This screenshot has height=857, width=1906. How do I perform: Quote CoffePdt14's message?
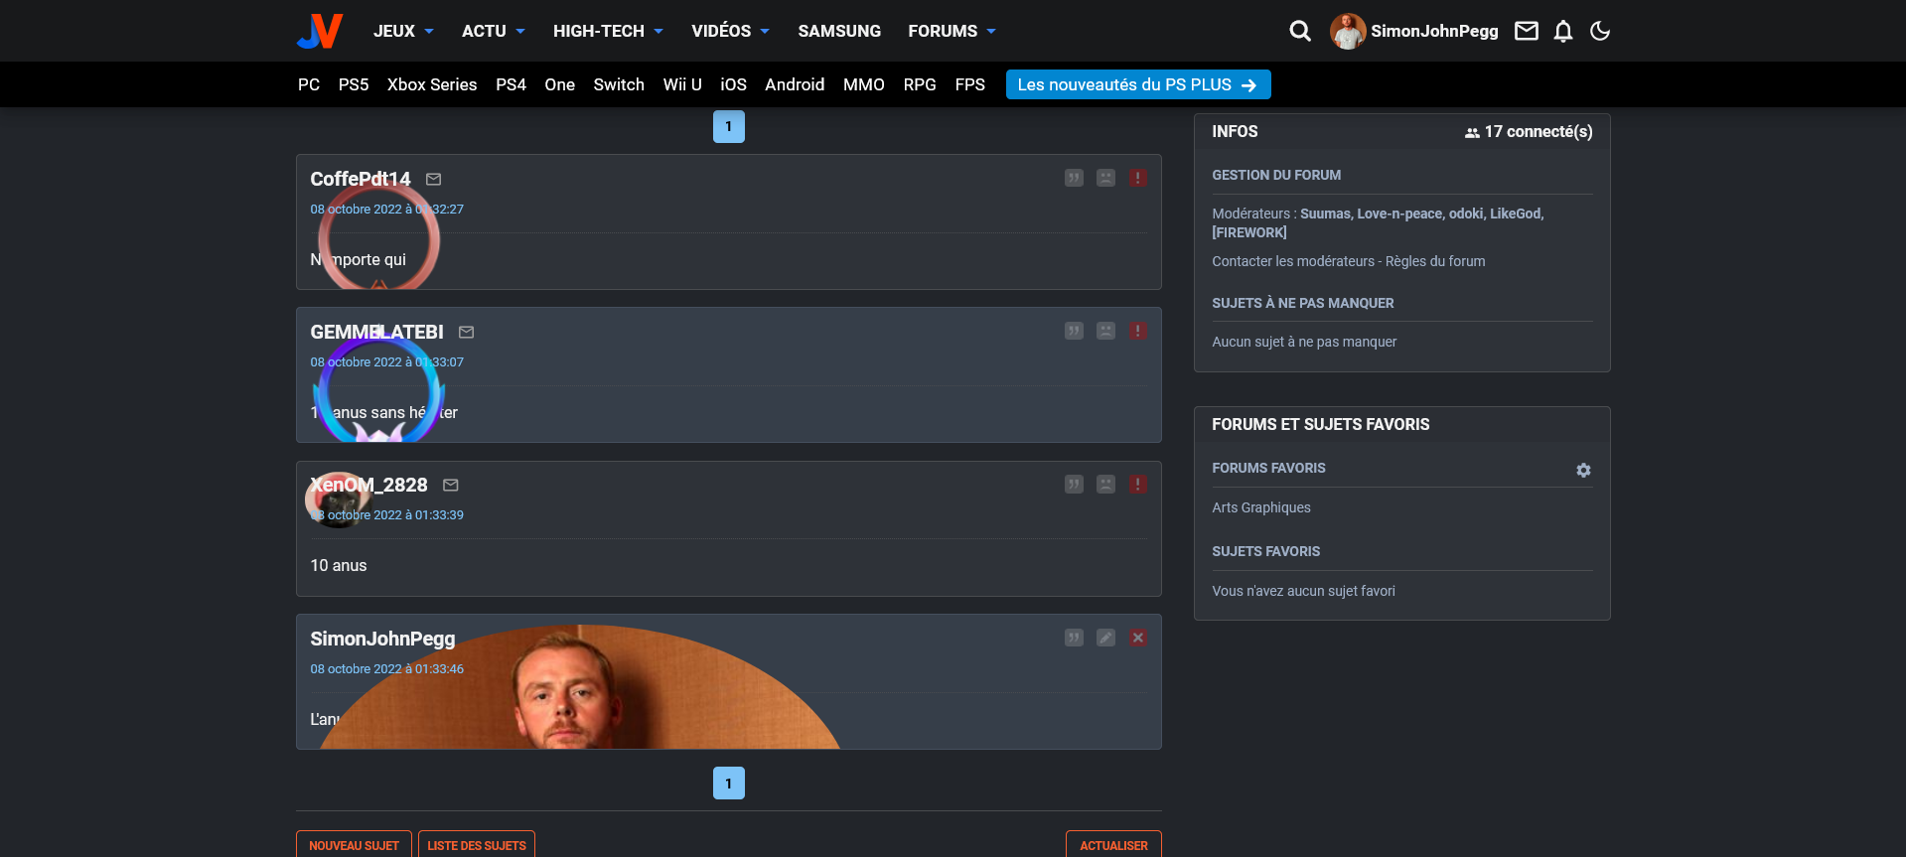1074,178
